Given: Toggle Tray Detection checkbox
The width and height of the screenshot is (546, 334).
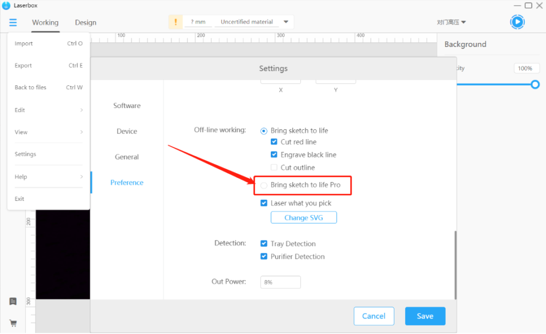Looking at the screenshot, I should (264, 244).
